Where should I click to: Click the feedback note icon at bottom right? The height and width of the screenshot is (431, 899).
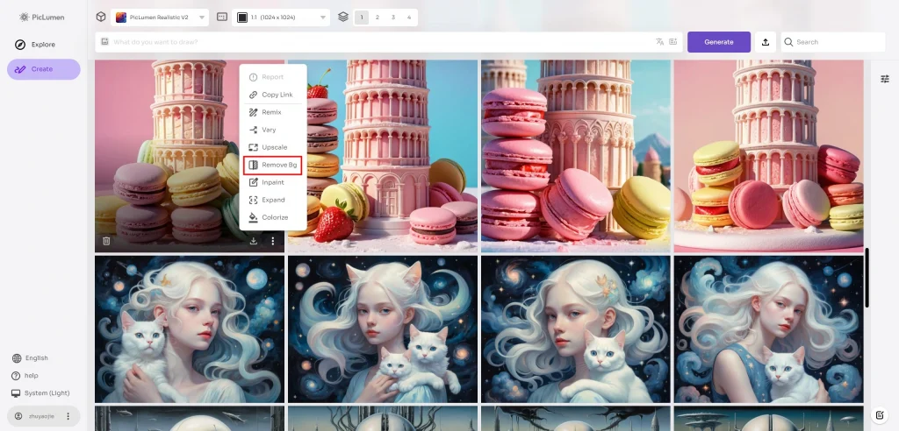click(x=880, y=415)
